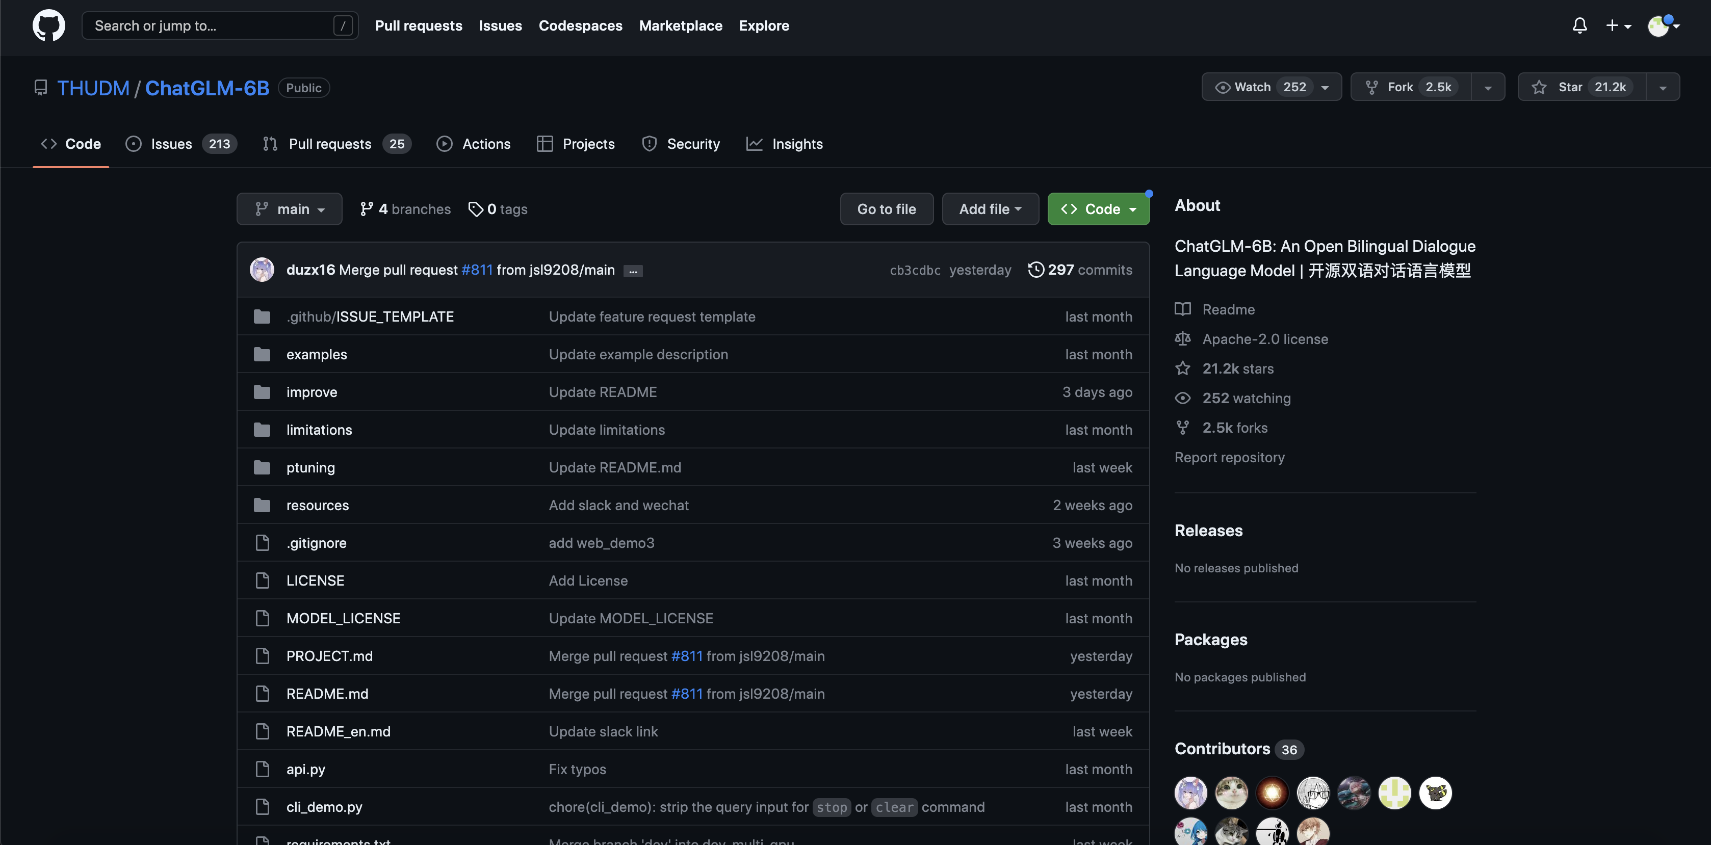Open the notifications bell
This screenshot has height=845, width=1711.
click(1579, 25)
